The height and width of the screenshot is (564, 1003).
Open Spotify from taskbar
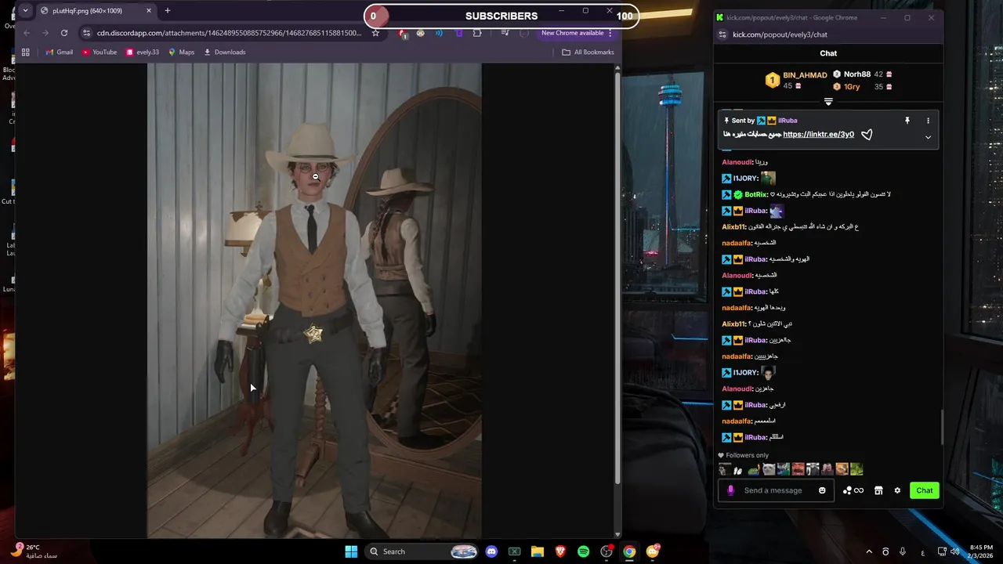click(x=583, y=551)
